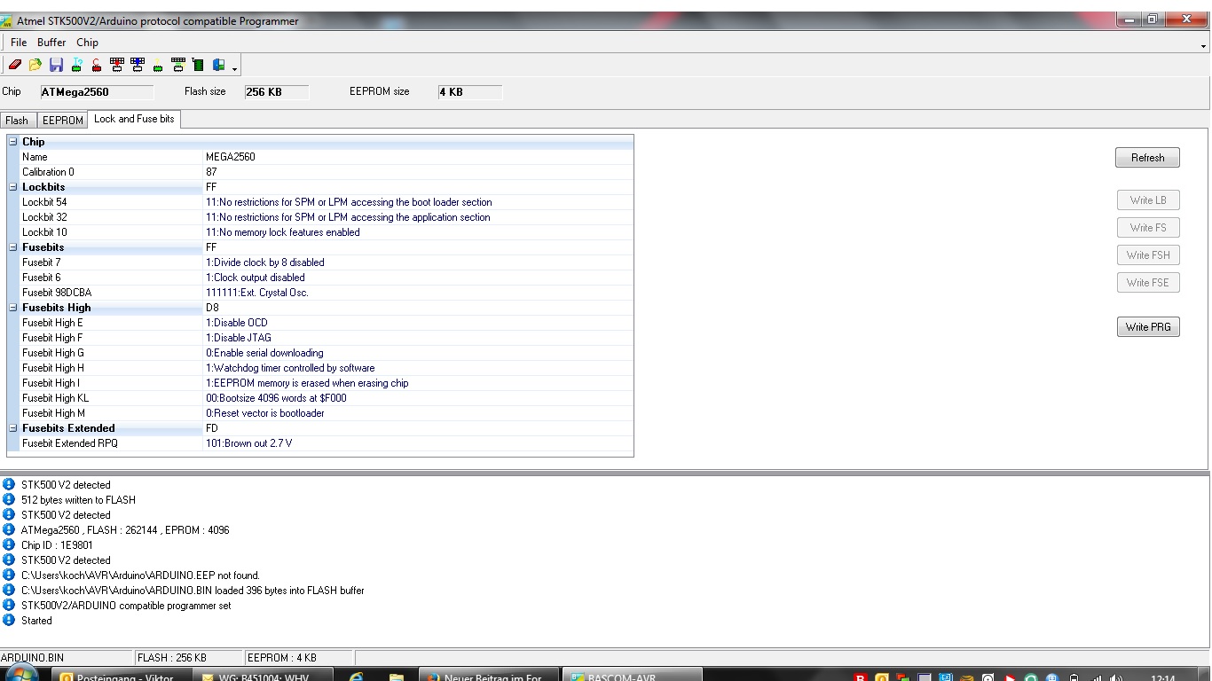Click the Write FS button
The height and width of the screenshot is (681, 1212).
pos(1148,228)
